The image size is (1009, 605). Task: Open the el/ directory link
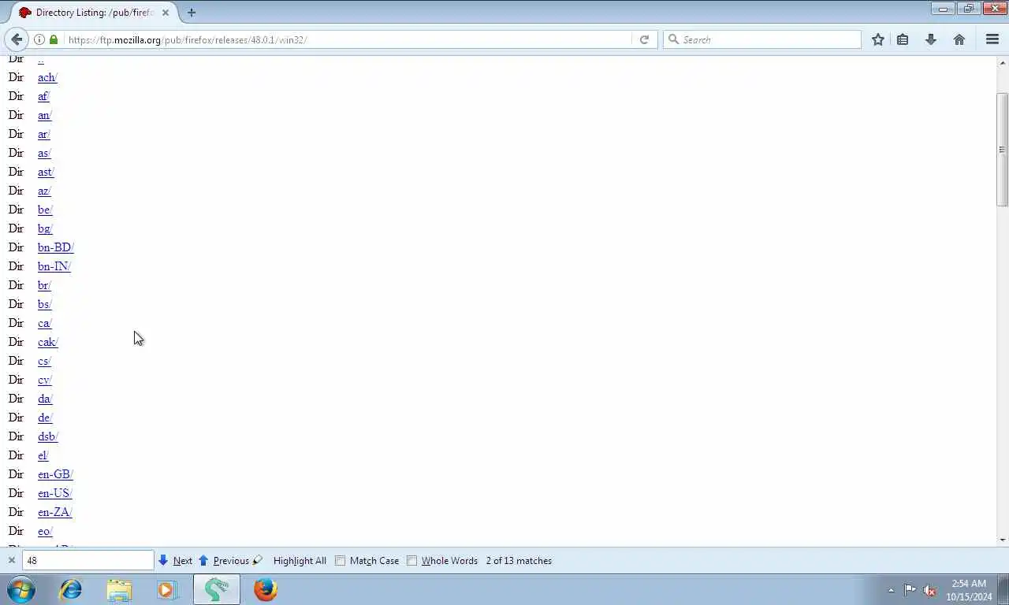tap(43, 455)
